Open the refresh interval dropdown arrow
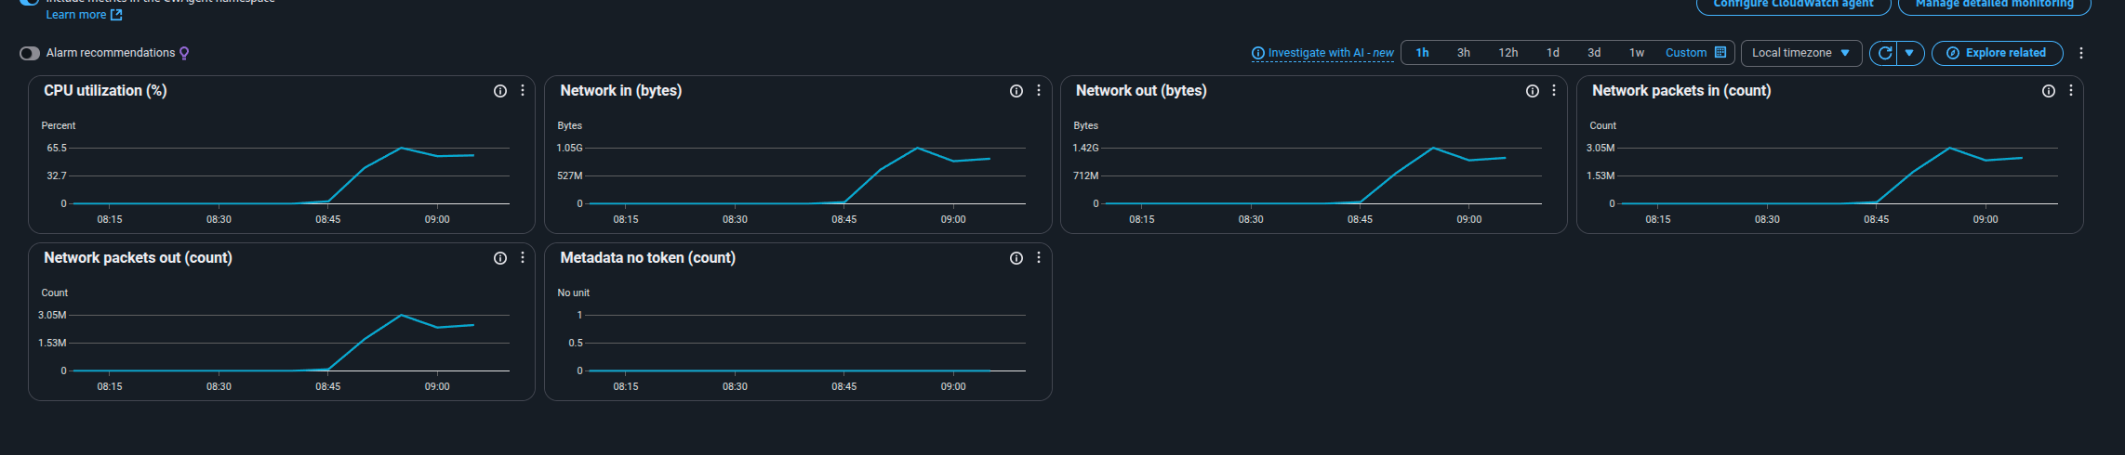This screenshot has height=455, width=2125. point(1909,53)
